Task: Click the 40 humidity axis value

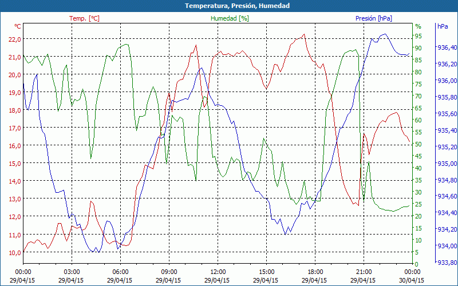Action: coord(418,168)
